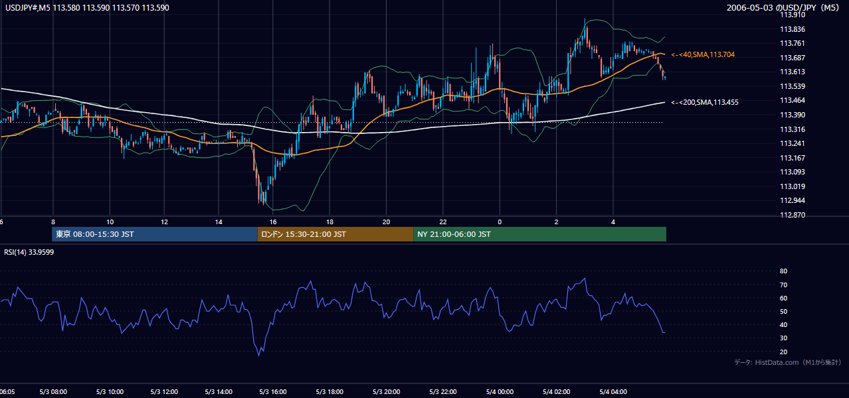
Task: Click the 113.539 price axis label
Action: click(793, 86)
